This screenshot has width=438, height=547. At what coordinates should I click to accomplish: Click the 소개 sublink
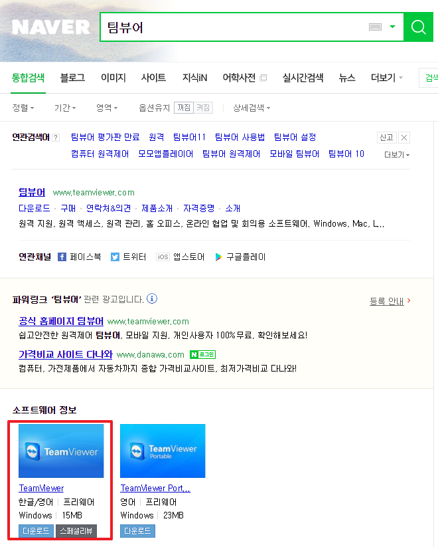(232, 208)
